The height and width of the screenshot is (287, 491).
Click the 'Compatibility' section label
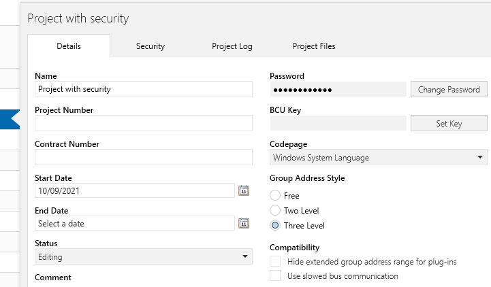(x=294, y=248)
